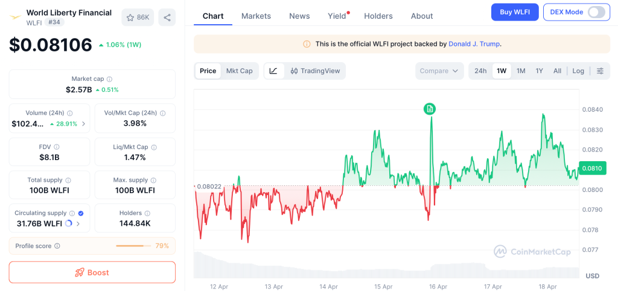
Task: Expand Circulating supply details arrow
Action: point(78,224)
